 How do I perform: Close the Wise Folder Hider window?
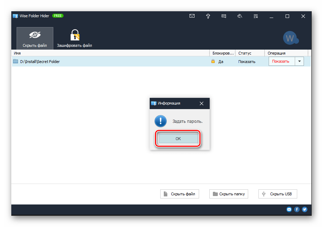303,16
